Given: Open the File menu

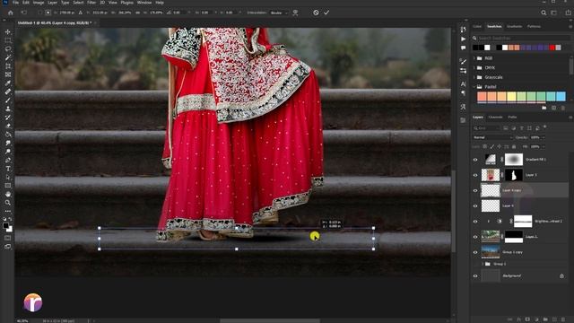Looking at the screenshot, I should pyautogui.click(x=15, y=3).
